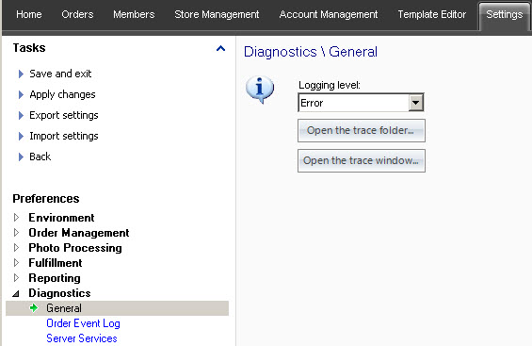Viewport: 532px width, 346px height.
Task: Expand the Photo Processing node
Action: pos(16,248)
